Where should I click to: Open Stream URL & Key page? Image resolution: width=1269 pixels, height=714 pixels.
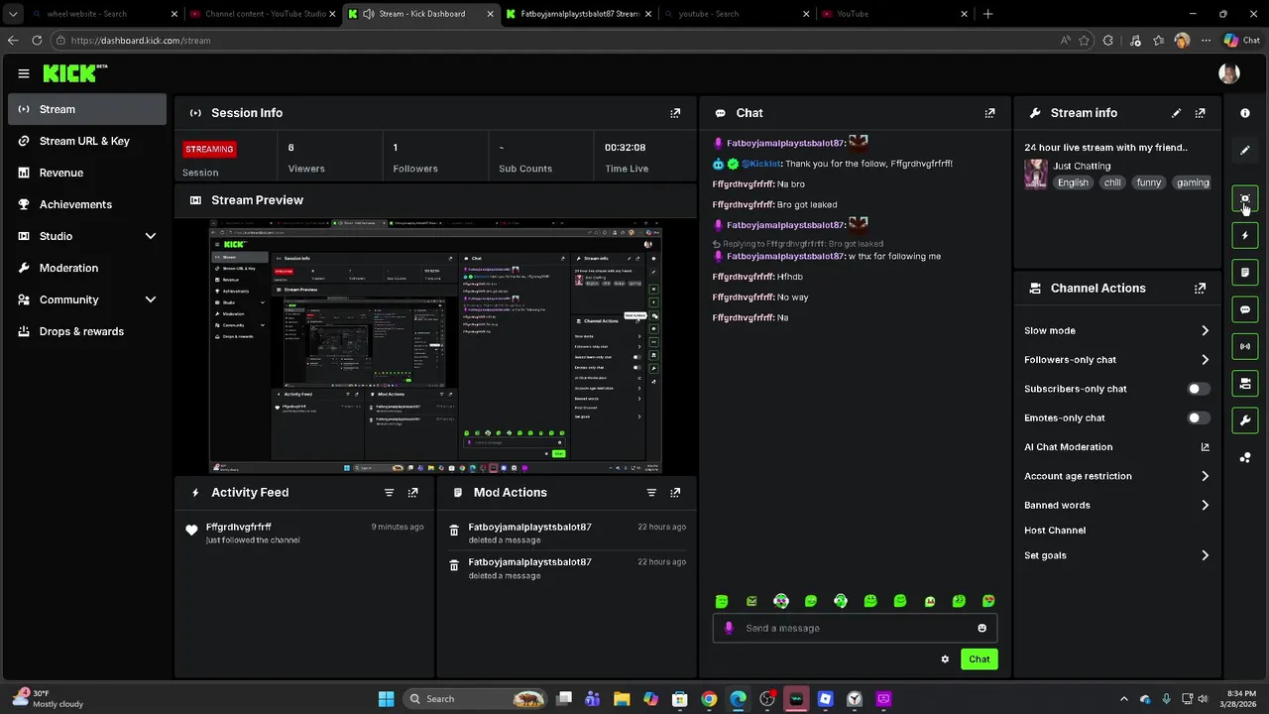[x=87, y=141]
